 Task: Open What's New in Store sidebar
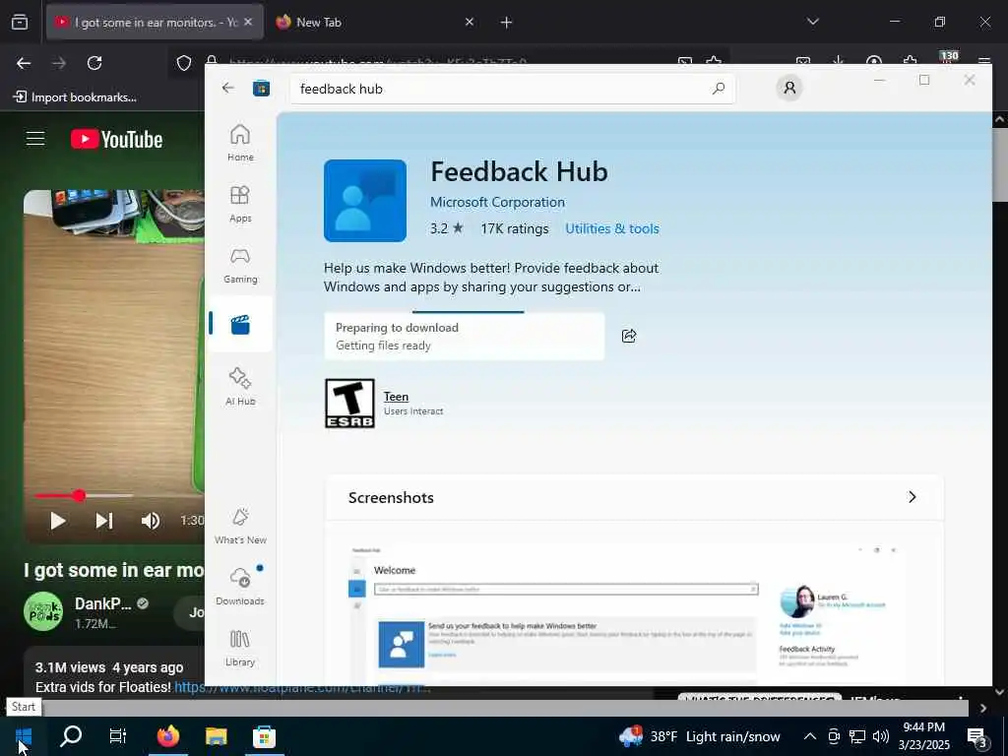240,526
